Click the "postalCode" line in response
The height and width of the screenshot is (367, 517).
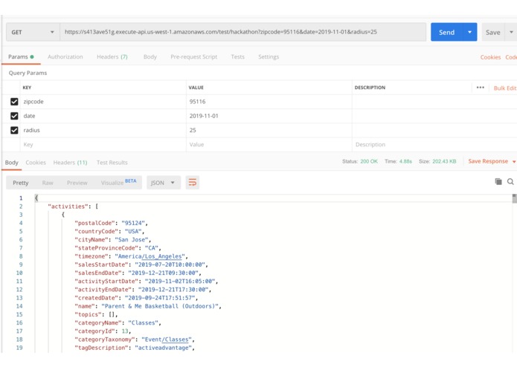pos(111,223)
